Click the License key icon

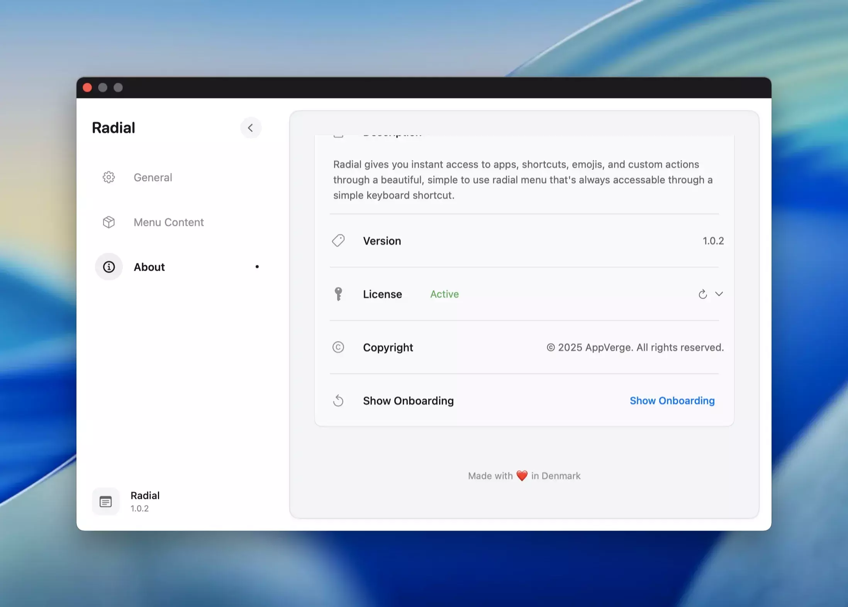(338, 294)
